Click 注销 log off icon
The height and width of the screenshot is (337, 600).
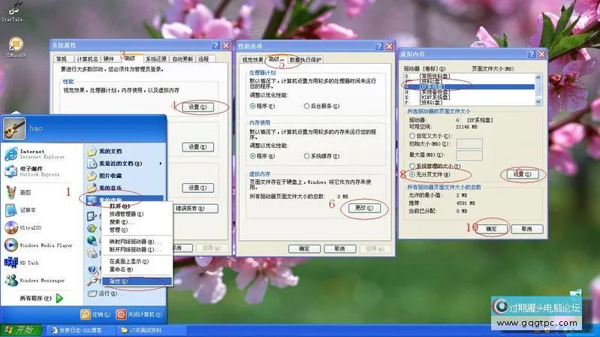tap(86, 314)
